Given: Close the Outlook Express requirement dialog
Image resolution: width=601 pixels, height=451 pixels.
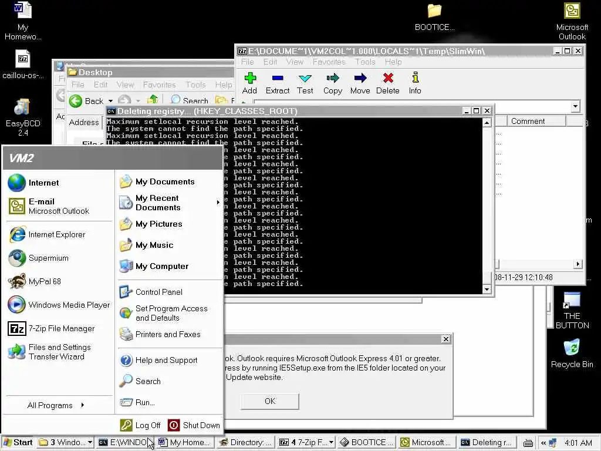Looking at the screenshot, I should pos(446,339).
